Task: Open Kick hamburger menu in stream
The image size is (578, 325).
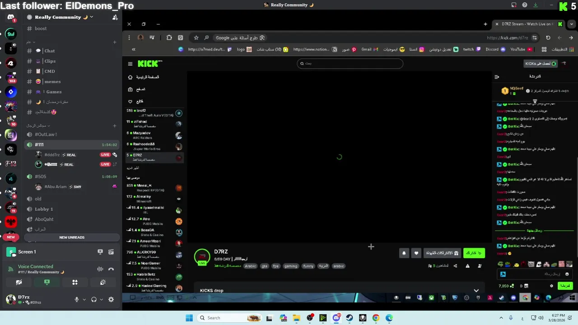Action: tap(130, 64)
